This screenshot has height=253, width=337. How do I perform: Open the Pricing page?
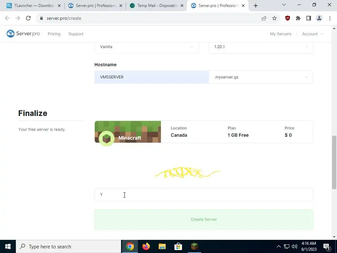click(54, 34)
